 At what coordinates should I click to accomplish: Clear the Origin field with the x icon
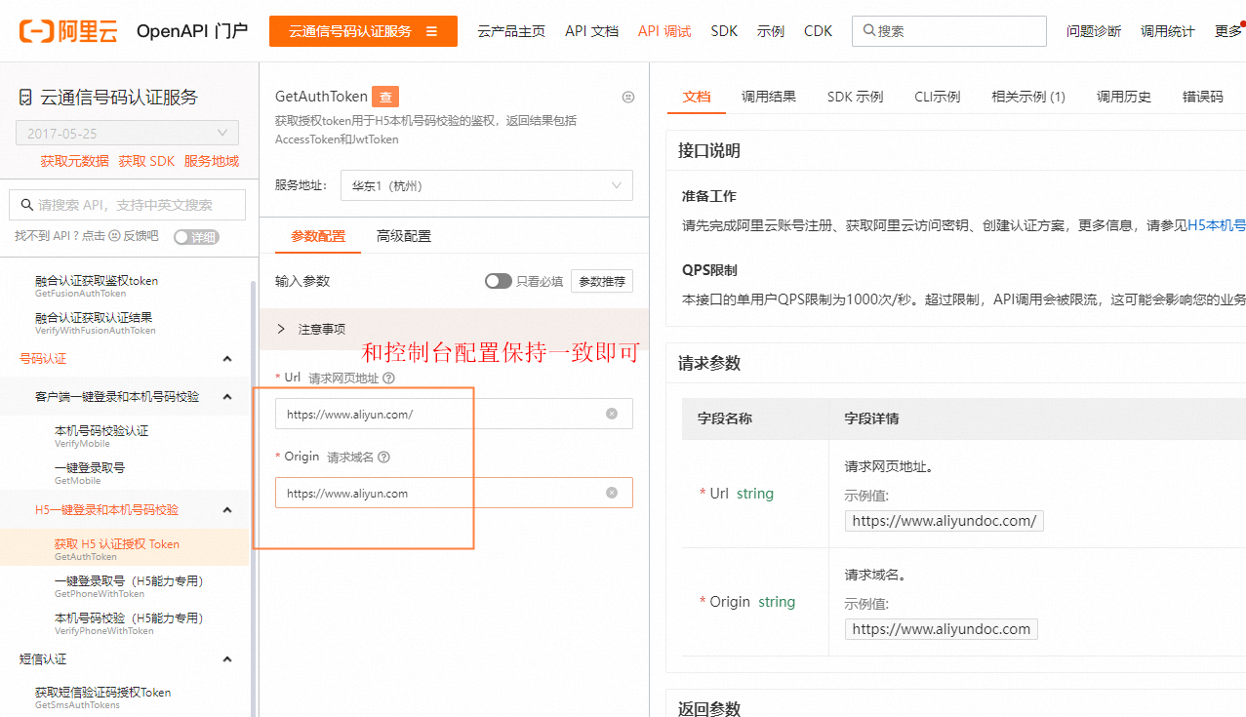(612, 493)
